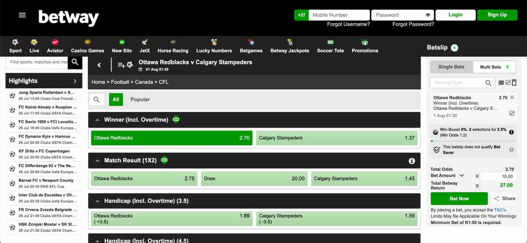Share the betslip
This screenshot has width=527, height=243.
(x=505, y=199)
